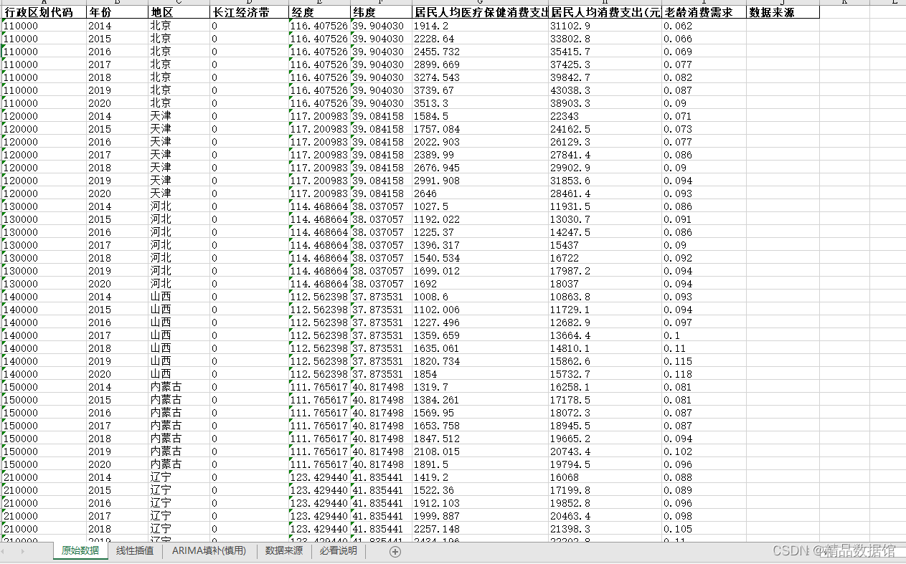Click the 北京 cell in the 2017 row

[179, 64]
